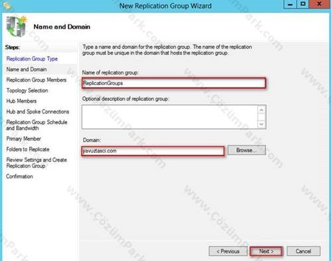Go to Replication Group Type step
The height and width of the screenshot is (261, 331).
coord(32,58)
